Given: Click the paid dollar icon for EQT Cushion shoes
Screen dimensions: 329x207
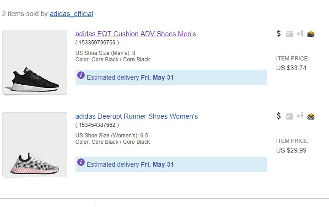Looking at the screenshot, I should tap(279, 33).
